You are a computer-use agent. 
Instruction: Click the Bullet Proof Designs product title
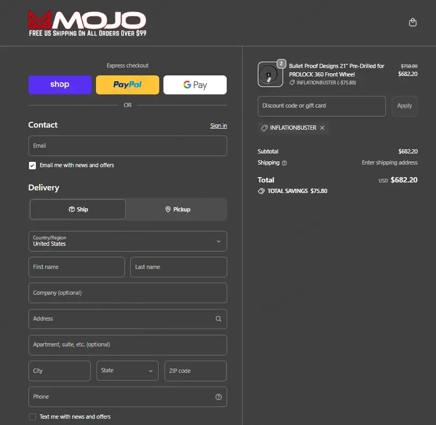(x=336, y=70)
